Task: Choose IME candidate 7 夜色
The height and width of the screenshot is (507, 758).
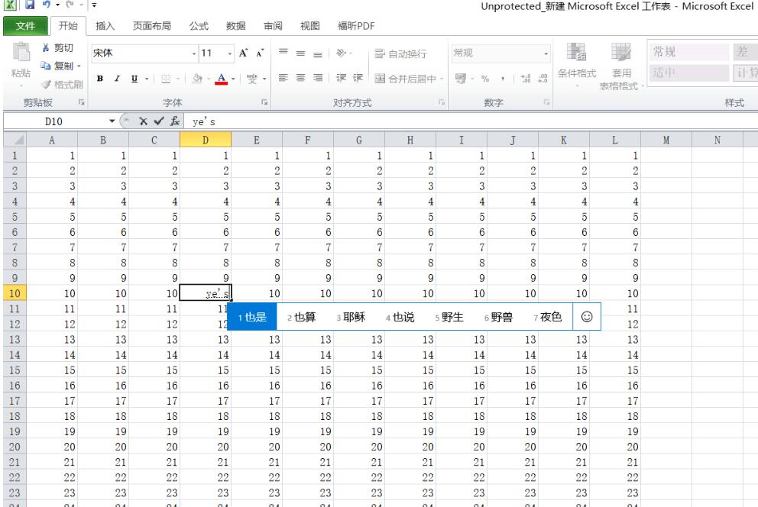Action: (548, 317)
